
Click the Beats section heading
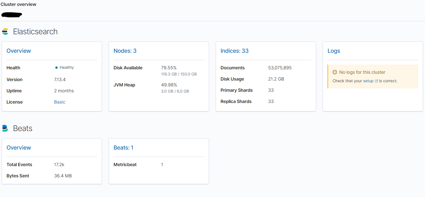pos(23,128)
